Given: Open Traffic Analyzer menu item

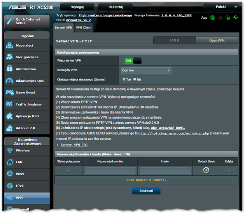Looking at the screenshot, I should tap(27, 104).
